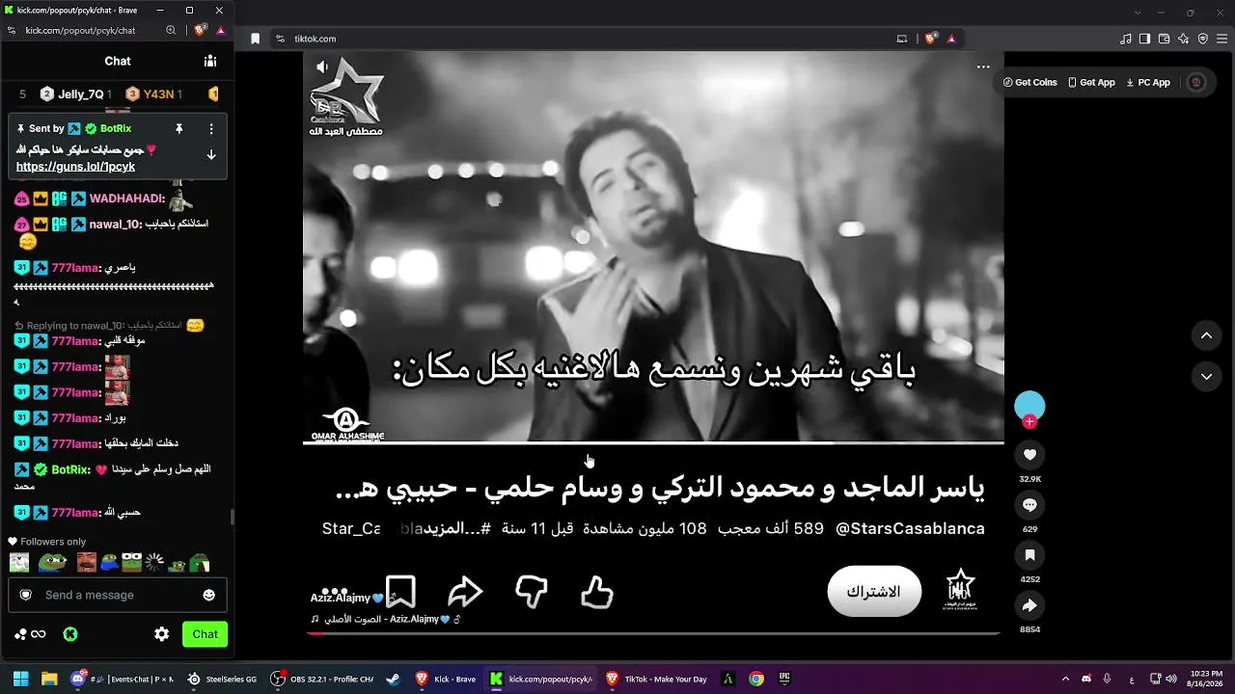Send message with the green Chat button
This screenshot has width=1235, height=694.
click(205, 634)
